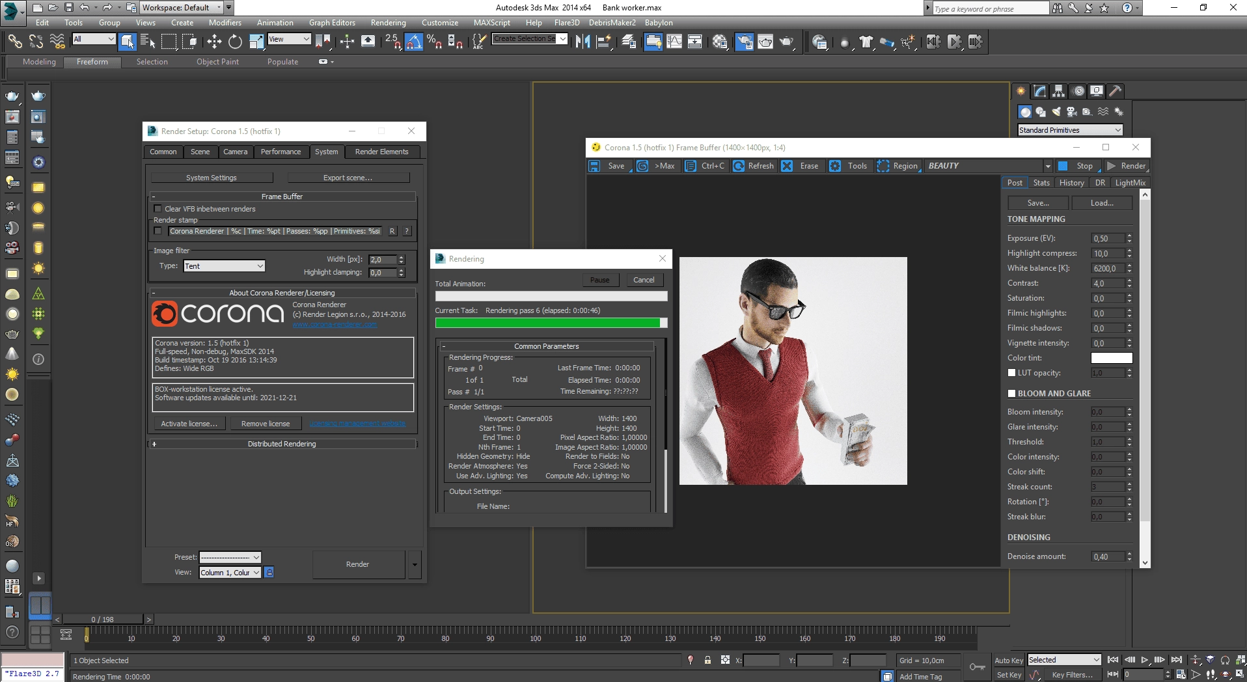Open the Utilities hammer panel tab
The image size is (1247, 682).
[x=1116, y=91]
